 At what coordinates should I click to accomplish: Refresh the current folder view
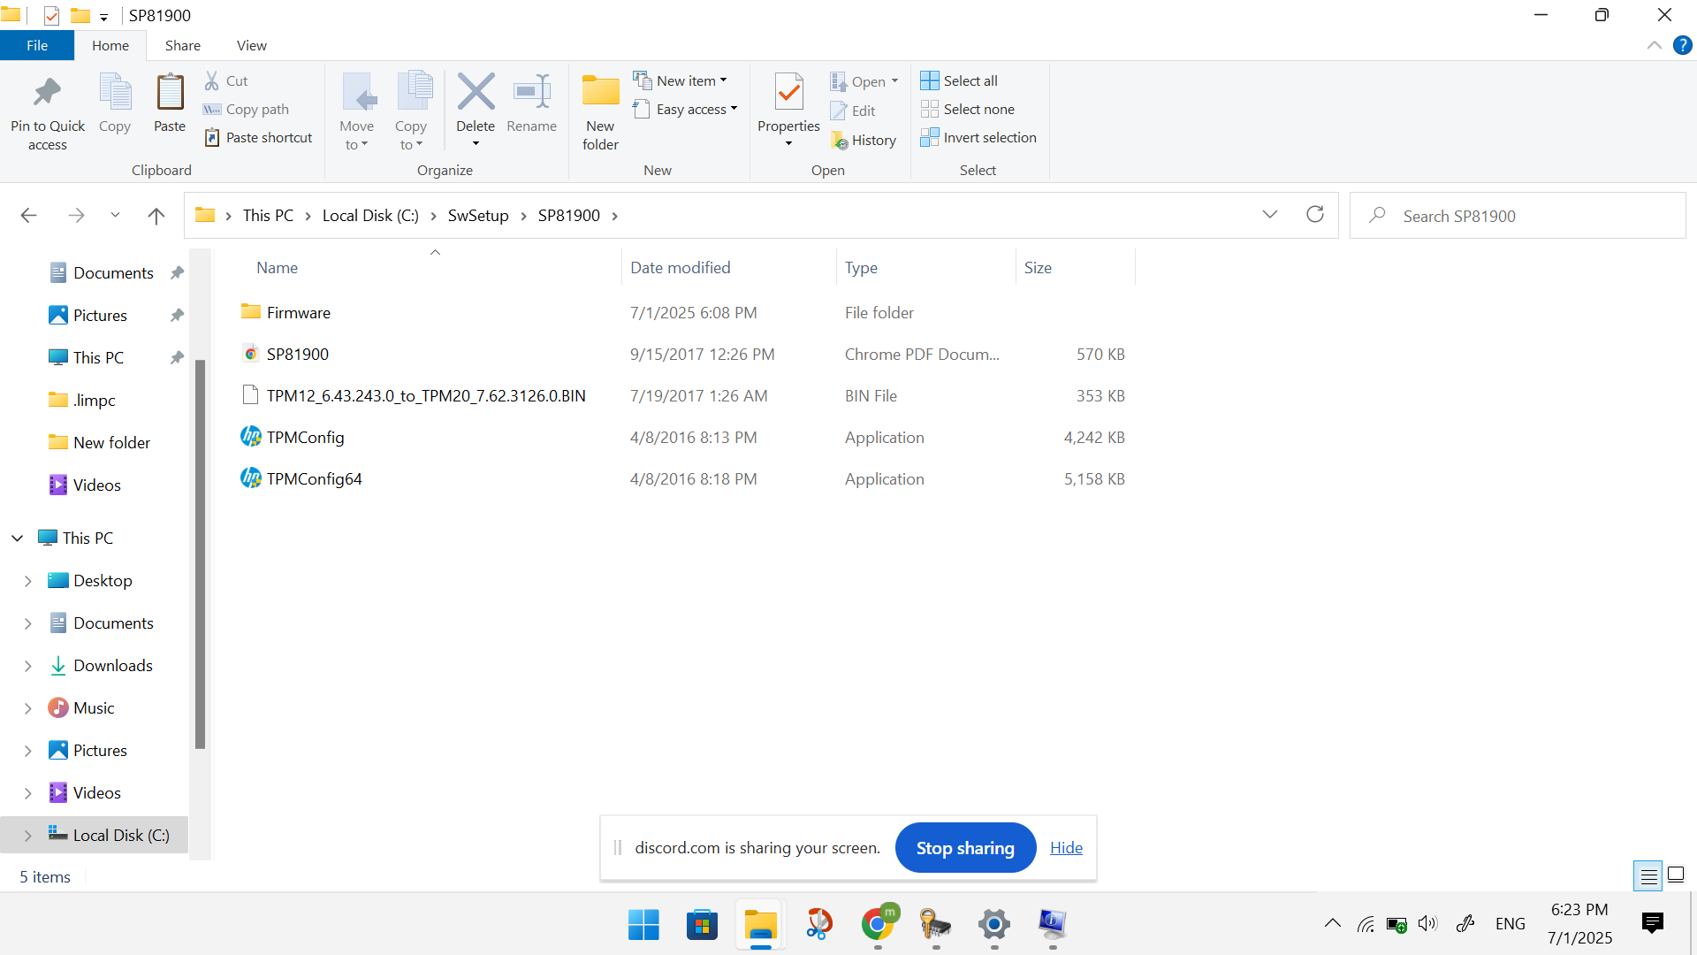(1315, 215)
